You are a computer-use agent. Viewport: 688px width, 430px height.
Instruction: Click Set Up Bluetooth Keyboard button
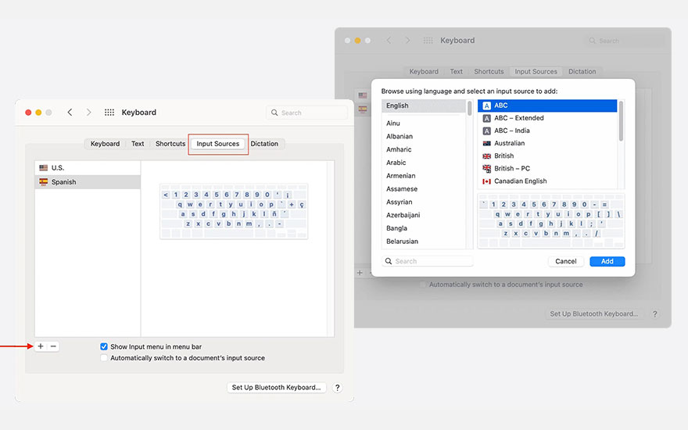click(x=276, y=387)
